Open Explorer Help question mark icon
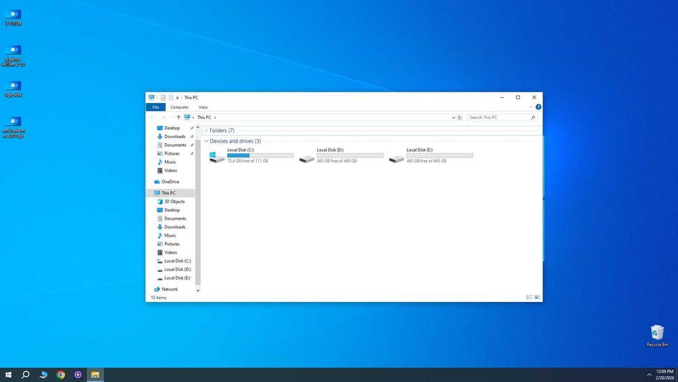Screen dimensions: 678x382 pyautogui.click(x=538, y=107)
